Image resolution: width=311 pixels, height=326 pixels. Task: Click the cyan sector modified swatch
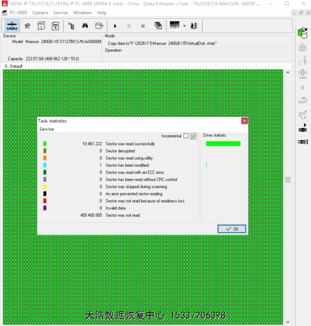click(45, 165)
